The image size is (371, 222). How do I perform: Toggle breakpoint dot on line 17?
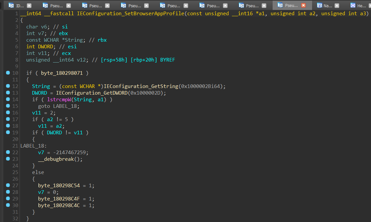click(x=8, y=119)
